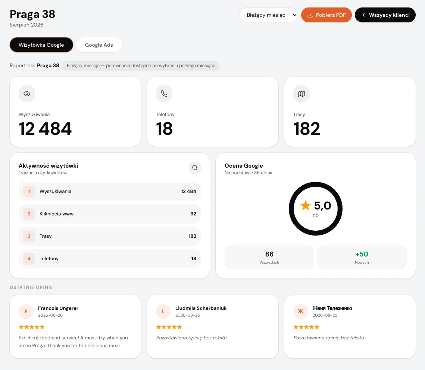Image resolution: width=425 pixels, height=370 pixels.
Task: Click the OSTATNIE OPINIE section label
Action: pyautogui.click(x=31, y=287)
